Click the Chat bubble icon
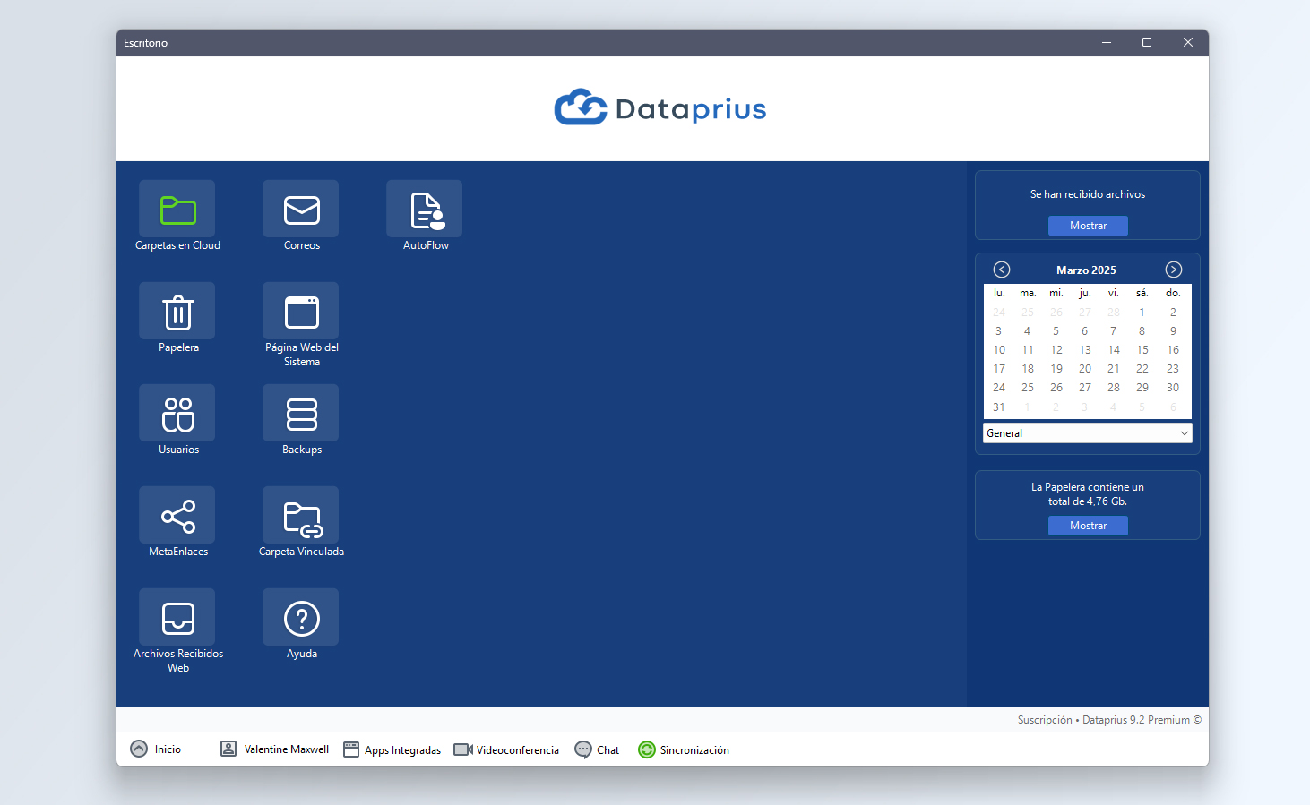 (583, 749)
